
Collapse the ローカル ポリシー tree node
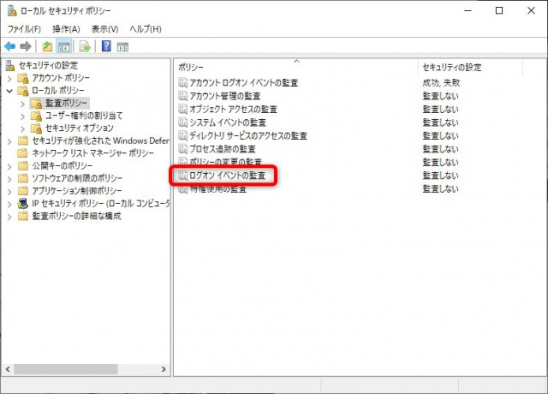tap(10, 90)
